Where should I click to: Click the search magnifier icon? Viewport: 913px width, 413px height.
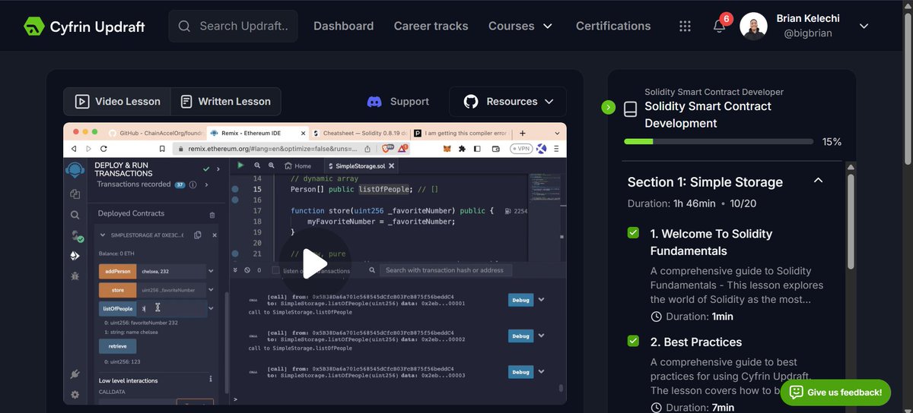click(x=184, y=27)
